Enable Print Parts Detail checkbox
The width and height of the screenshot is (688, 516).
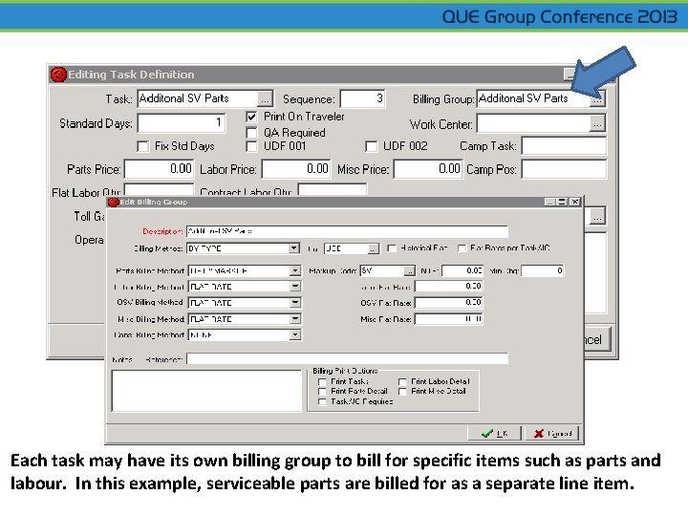pos(322,392)
